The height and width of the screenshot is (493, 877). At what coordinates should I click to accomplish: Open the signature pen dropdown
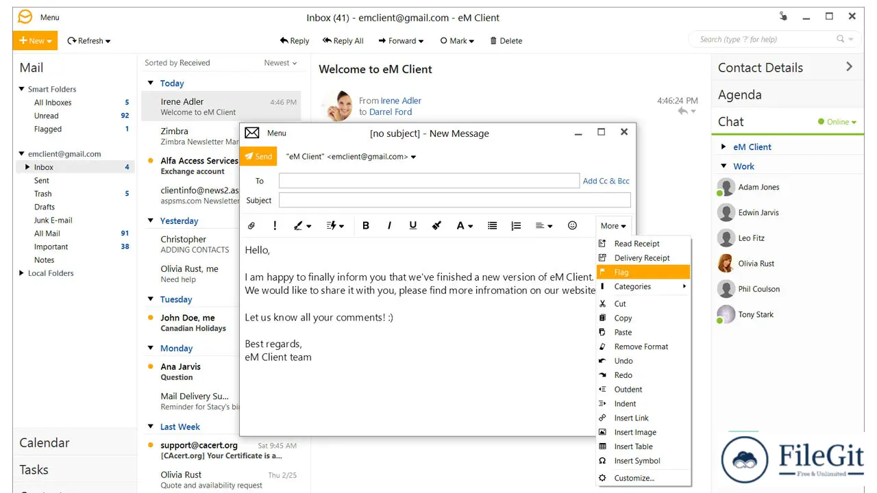coord(302,225)
